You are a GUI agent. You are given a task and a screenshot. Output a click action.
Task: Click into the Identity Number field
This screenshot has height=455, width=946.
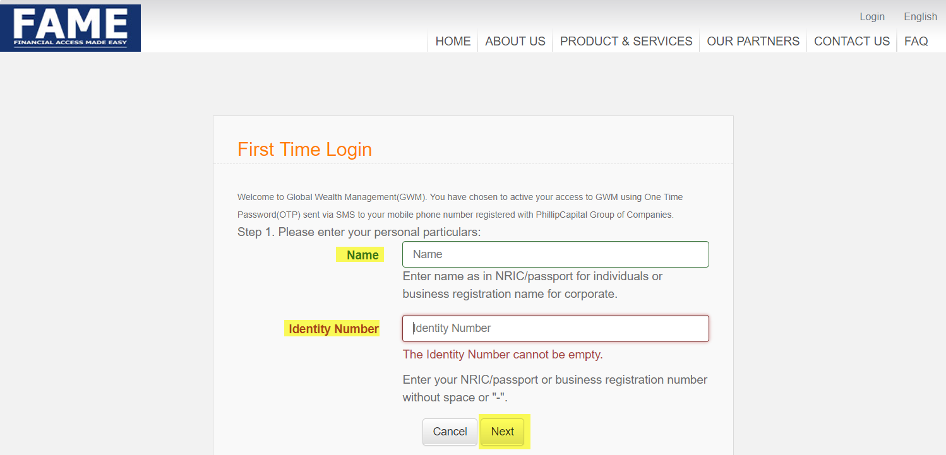555,328
